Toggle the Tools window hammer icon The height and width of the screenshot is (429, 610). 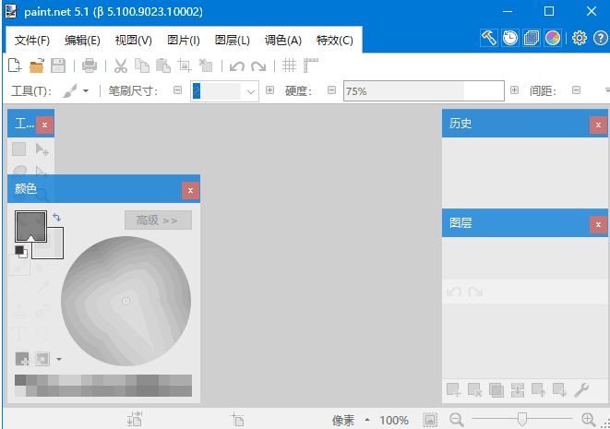tap(489, 38)
